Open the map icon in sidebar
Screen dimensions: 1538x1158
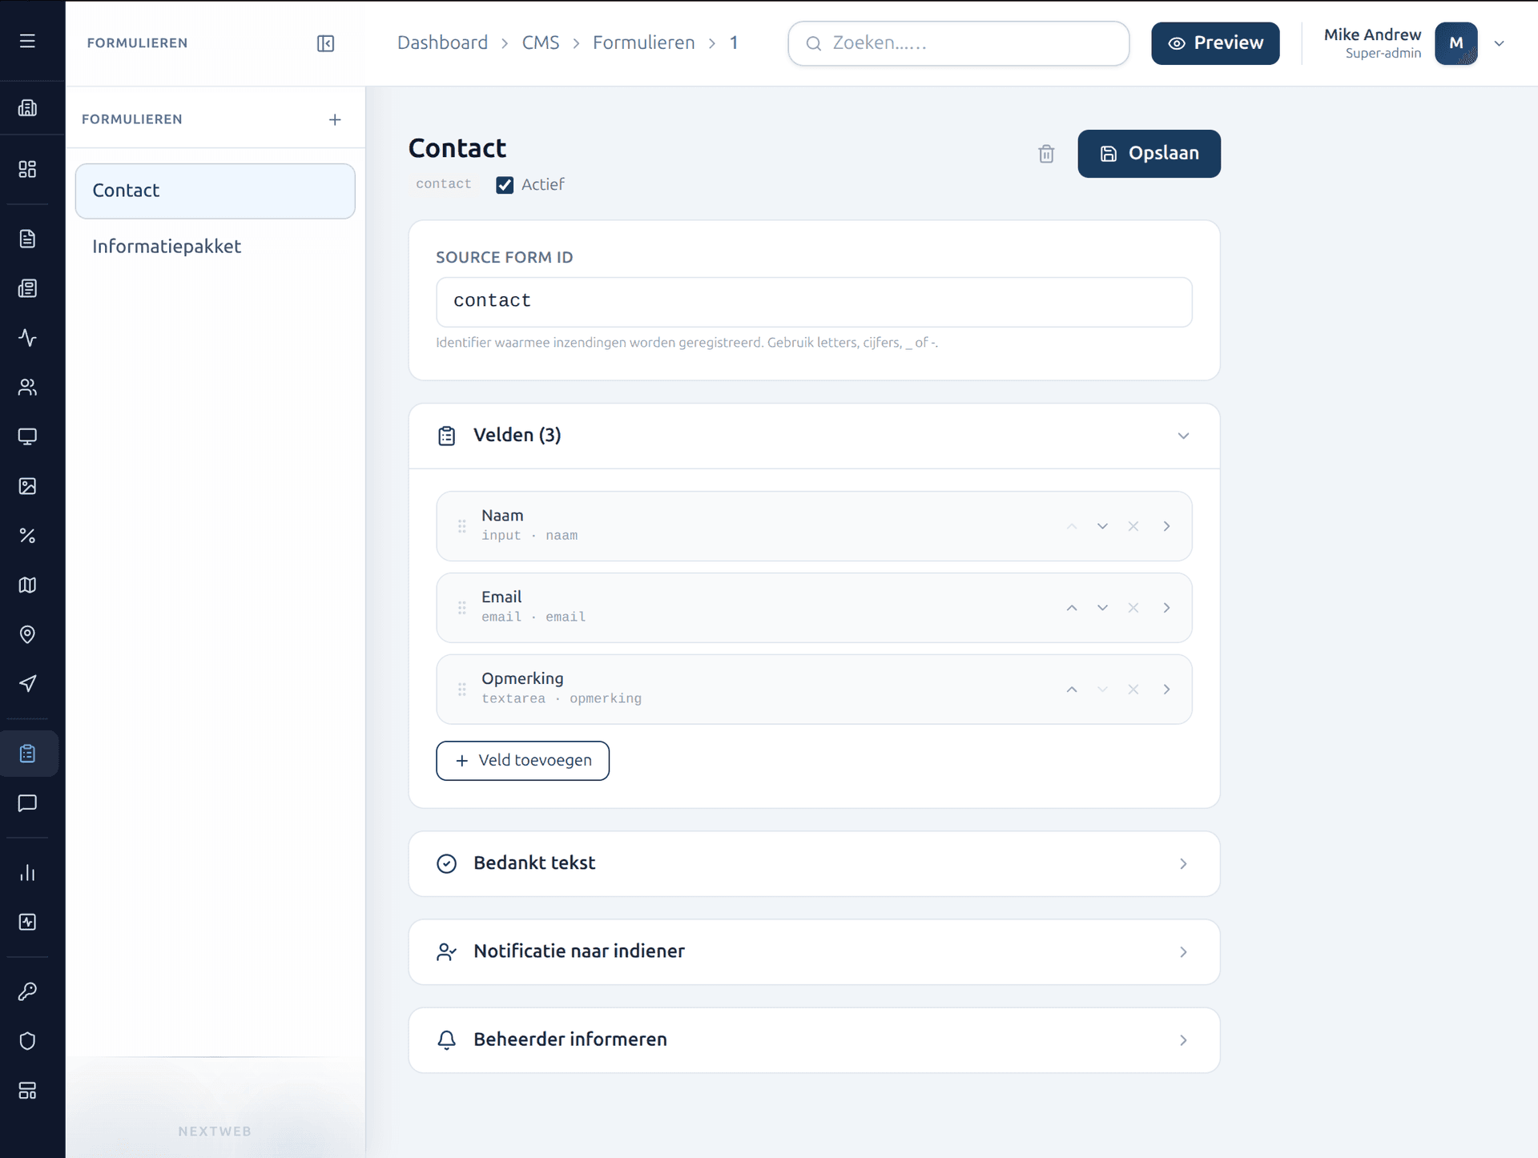[x=27, y=585]
